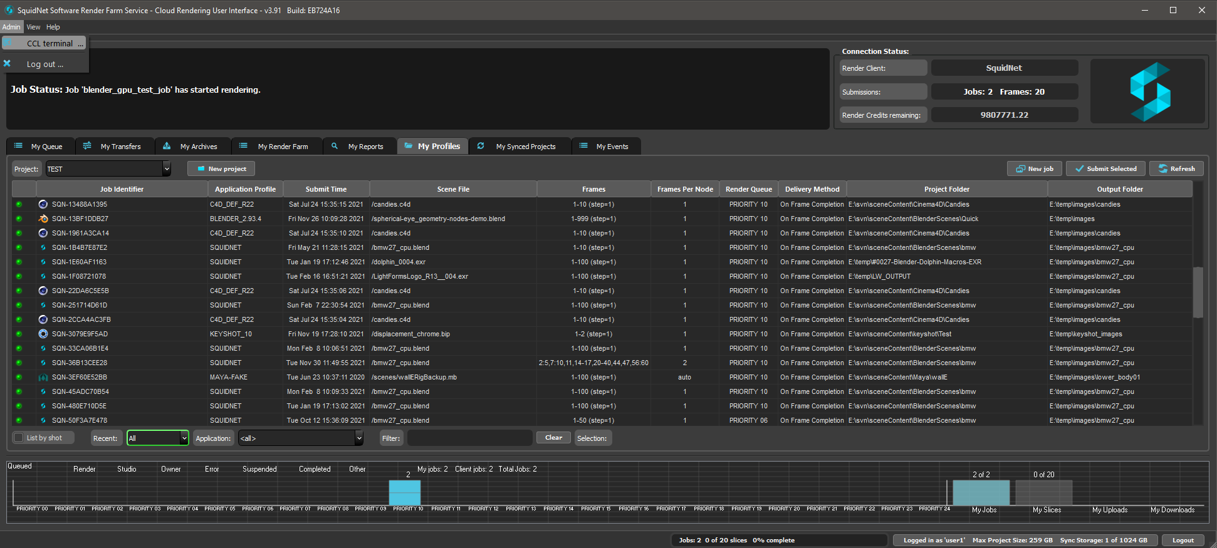1217x548 pixels.
Task: Click the green status dot for SQN-13BF1DDB27
Action: 19,219
